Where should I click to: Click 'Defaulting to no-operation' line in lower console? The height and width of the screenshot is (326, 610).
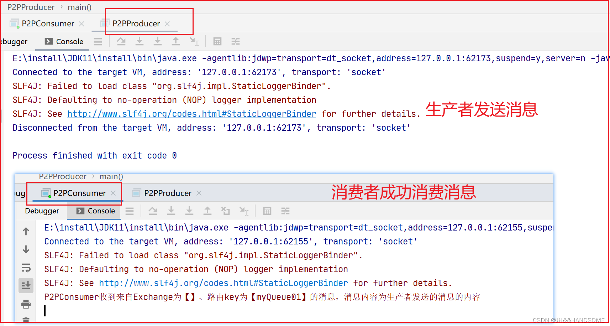click(x=196, y=269)
